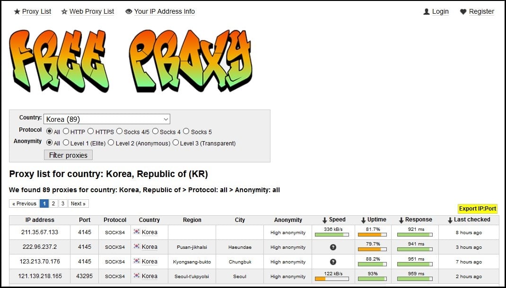Click IP address 211.35.67.133
Viewport: 506px width, 288px height.
[40, 232]
